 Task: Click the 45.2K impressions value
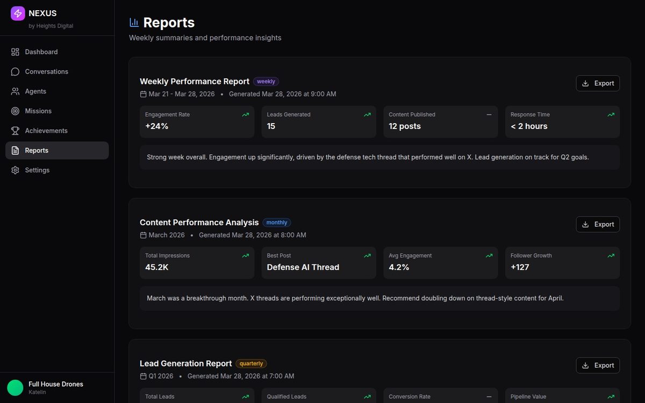click(x=157, y=267)
